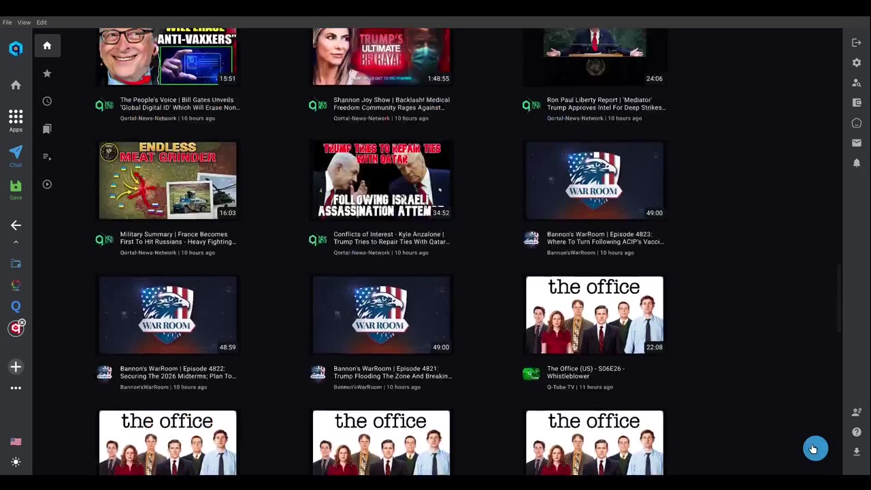The image size is (871, 490).
Task: Open the Chat section
Action: (16, 155)
